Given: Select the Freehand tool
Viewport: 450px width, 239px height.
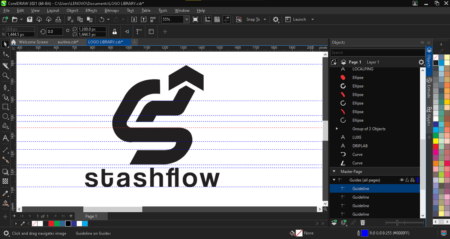Looking at the screenshot, I should tap(5, 87).
